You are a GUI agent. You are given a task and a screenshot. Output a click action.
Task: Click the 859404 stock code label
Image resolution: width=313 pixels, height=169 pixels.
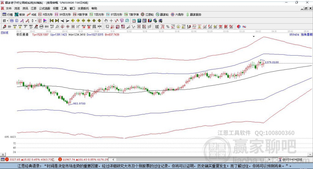point(294,34)
